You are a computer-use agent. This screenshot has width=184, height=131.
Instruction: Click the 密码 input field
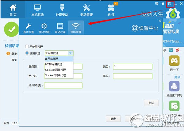click(132, 76)
